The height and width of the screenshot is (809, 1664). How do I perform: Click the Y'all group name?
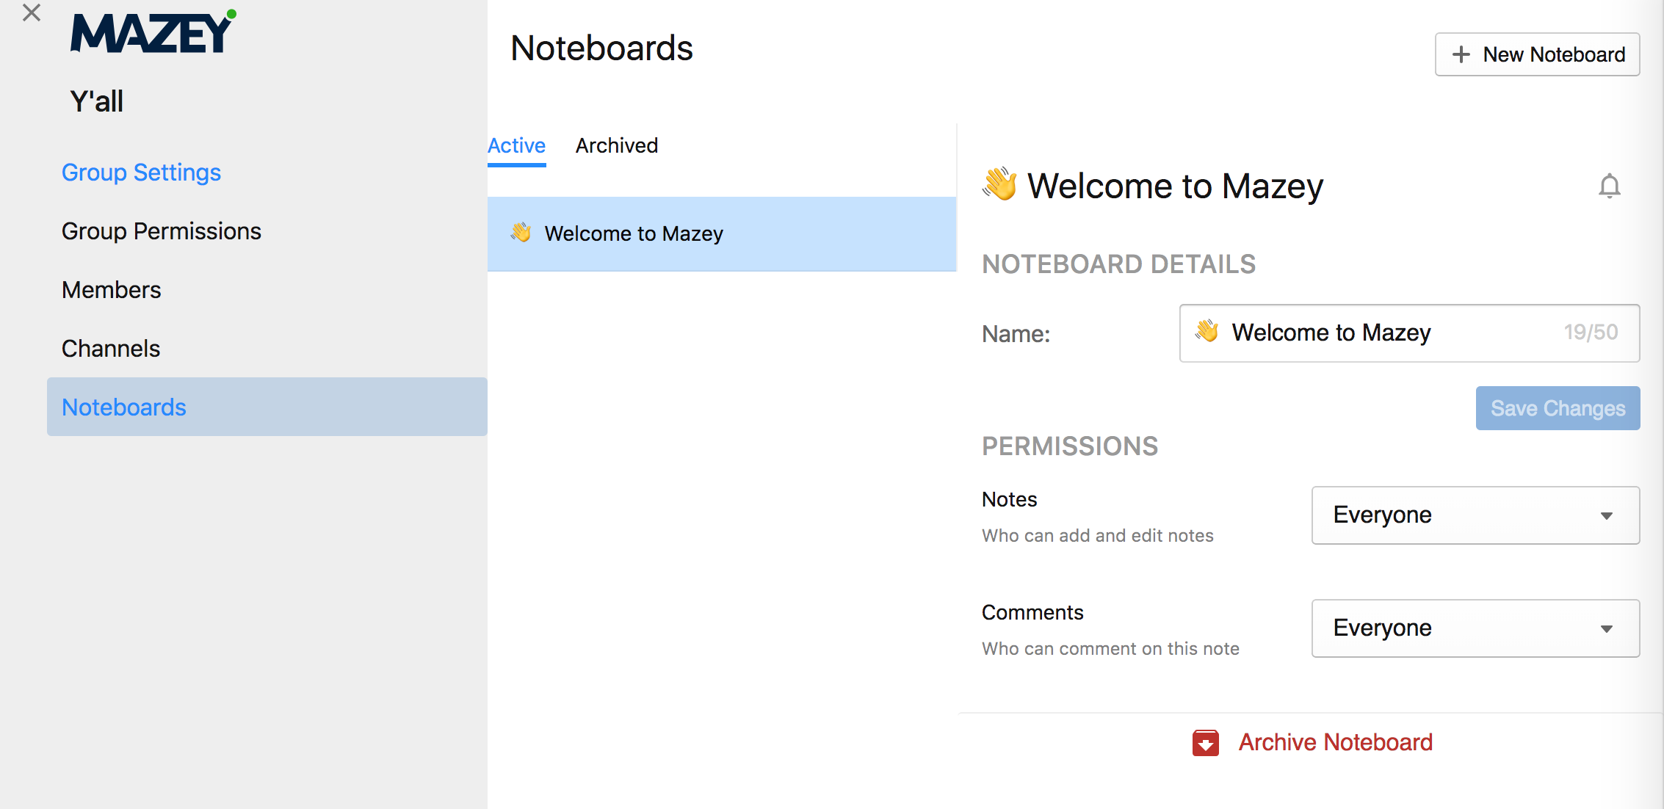coord(96,101)
